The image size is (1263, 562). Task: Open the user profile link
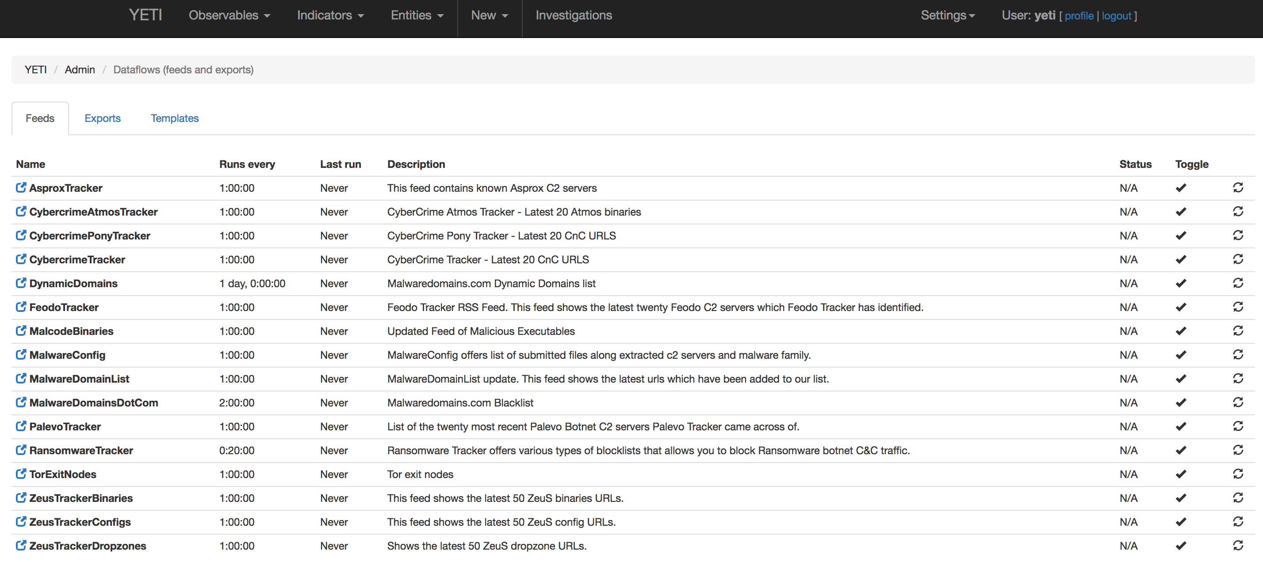(x=1079, y=15)
